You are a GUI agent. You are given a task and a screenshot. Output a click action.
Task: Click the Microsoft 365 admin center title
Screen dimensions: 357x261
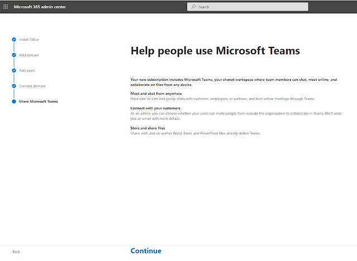[x=40, y=7]
